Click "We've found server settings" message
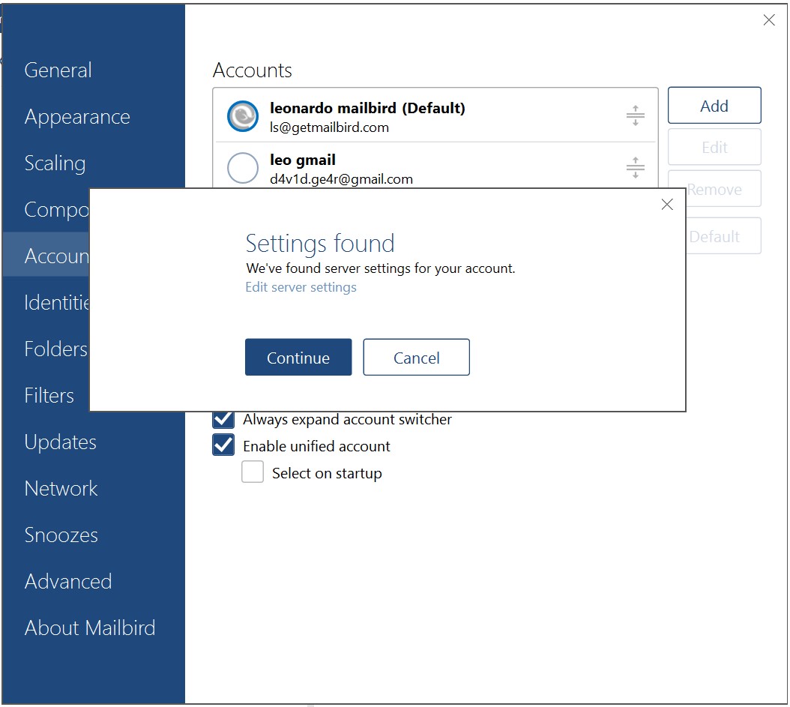790x707 pixels. point(381,268)
